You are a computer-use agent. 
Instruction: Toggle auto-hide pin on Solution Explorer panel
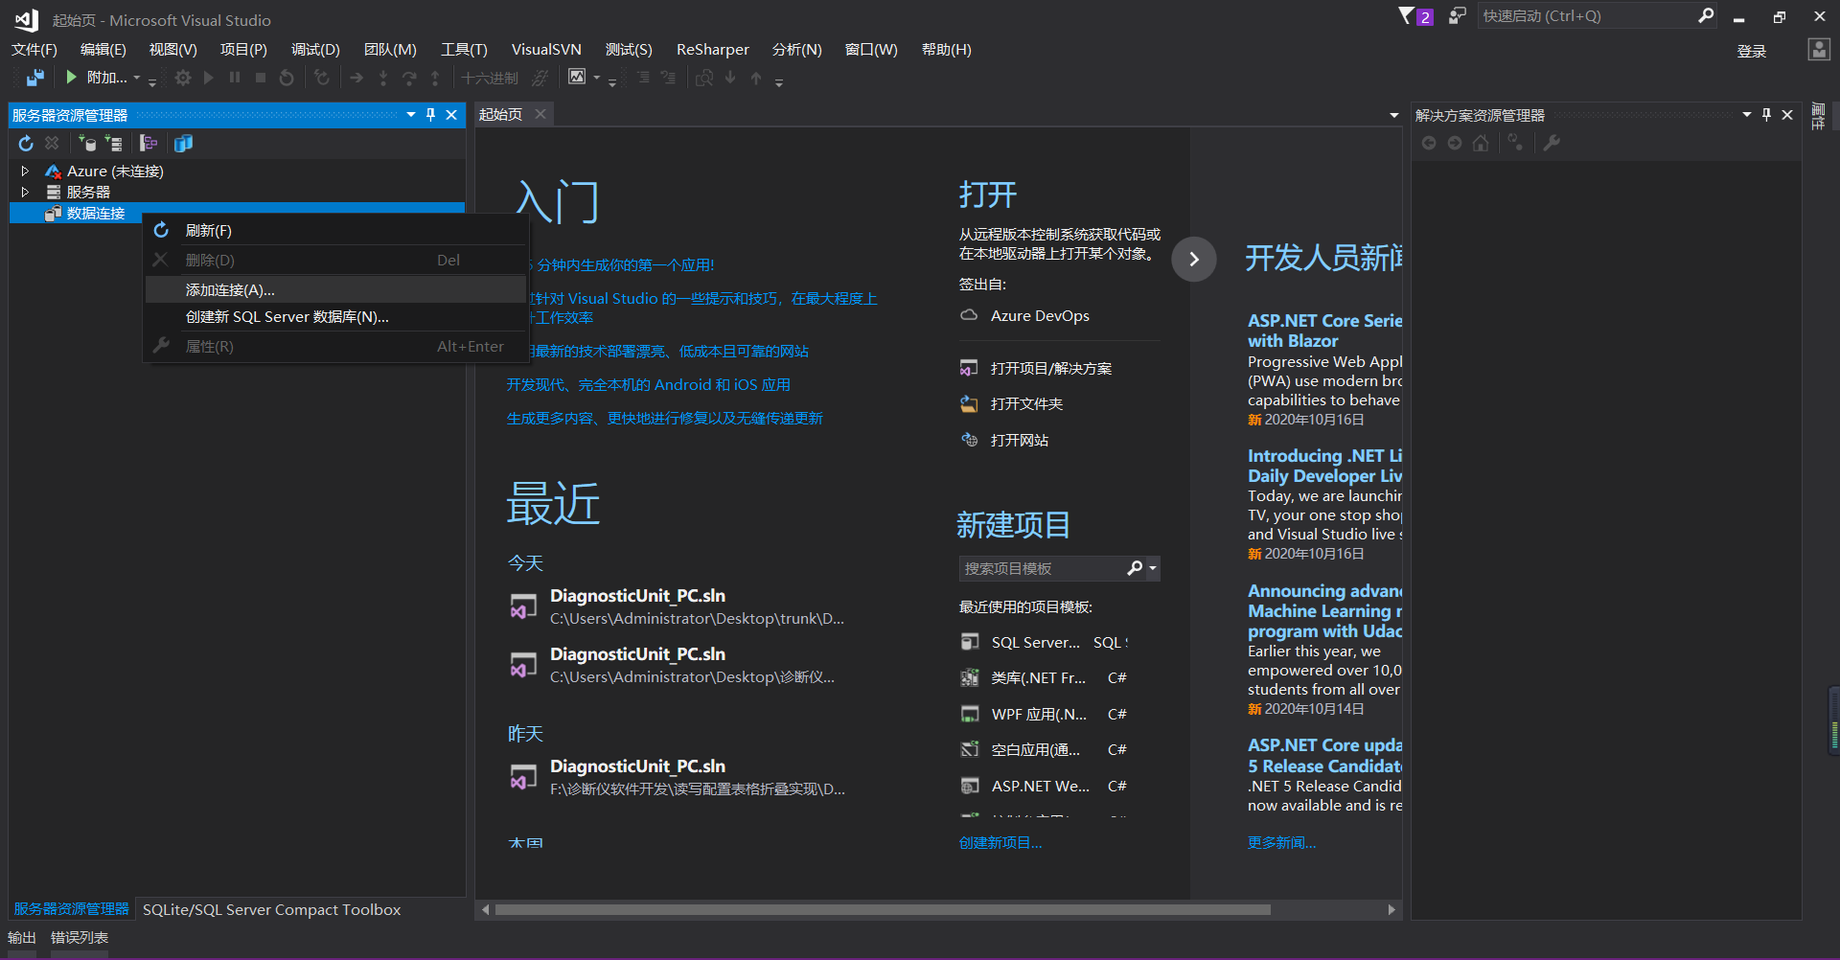pyautogui.click(x=1766, y=115)
